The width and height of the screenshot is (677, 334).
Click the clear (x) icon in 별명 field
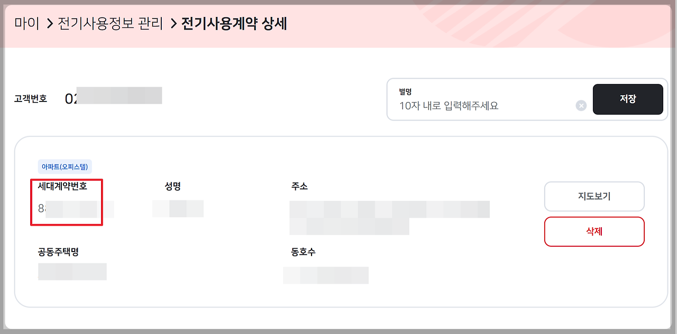click(x=581, y=105)
